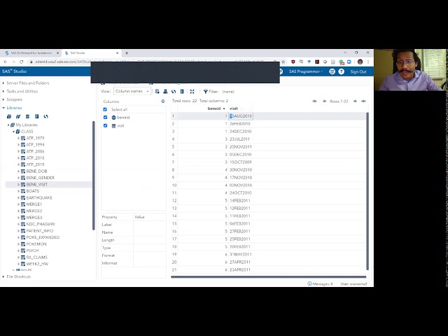Go to the first page of rows

[314, 101]
